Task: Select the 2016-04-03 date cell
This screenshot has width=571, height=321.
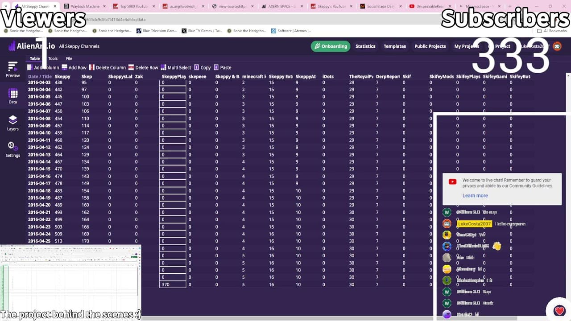Action: 39,82
